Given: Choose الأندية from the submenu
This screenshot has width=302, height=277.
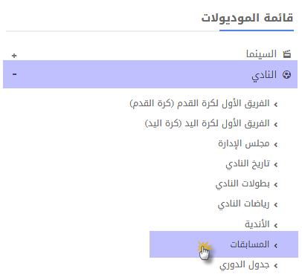Looking at the screenshot, I should coord(257,224).
